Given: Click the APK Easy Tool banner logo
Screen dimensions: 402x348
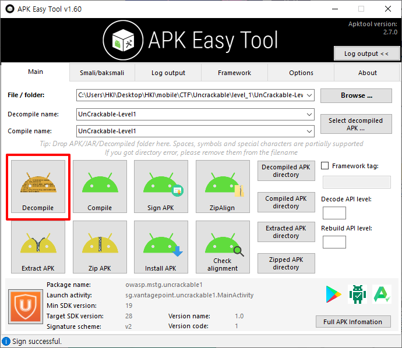Looking at the screenshot, I should pyautogui.click(x=123, y=40).
